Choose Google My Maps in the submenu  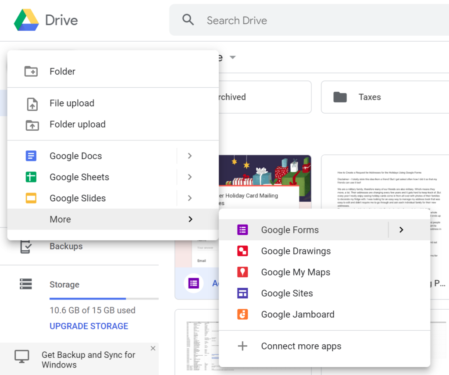(x=324, y=272)
